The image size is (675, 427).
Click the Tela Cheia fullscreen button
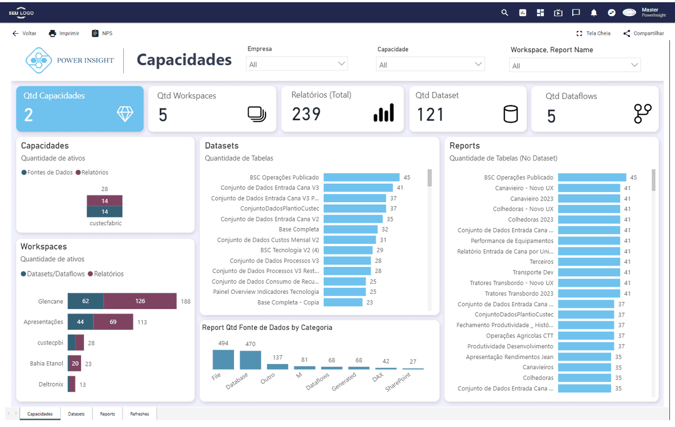pyautogui.click(x=593, y=34)
